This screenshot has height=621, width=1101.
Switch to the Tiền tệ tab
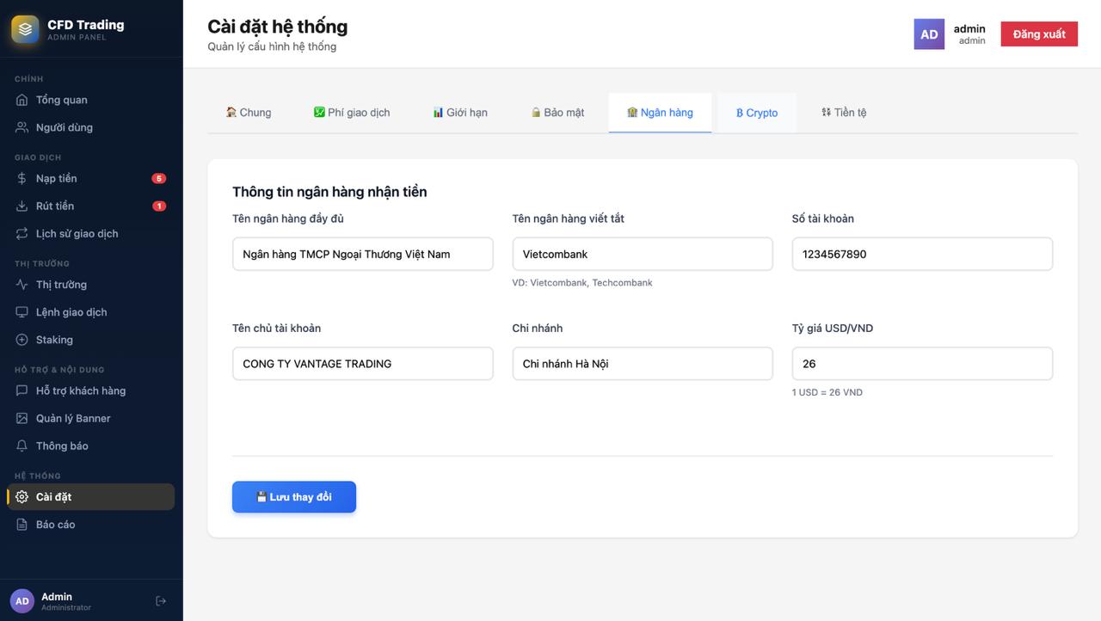(844, 112)
